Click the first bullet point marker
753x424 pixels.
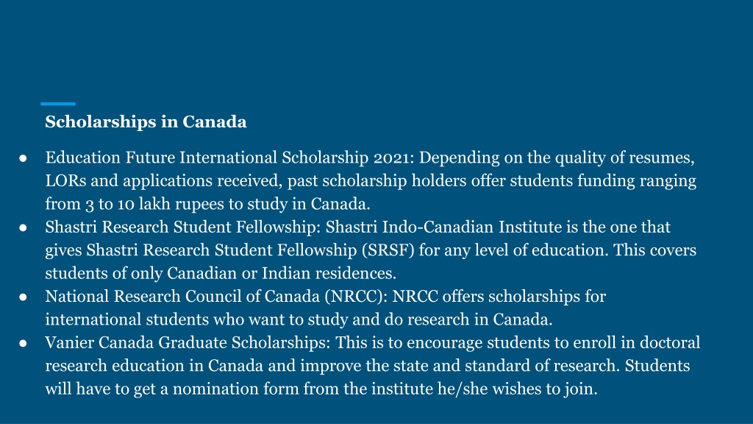click(x=23, y=158)
